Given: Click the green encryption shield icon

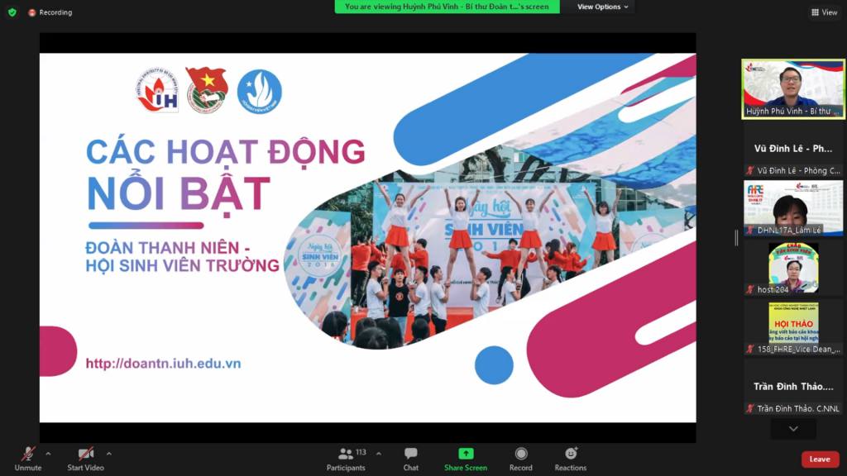Looking at the screenshot, I should tap(12, 12).
